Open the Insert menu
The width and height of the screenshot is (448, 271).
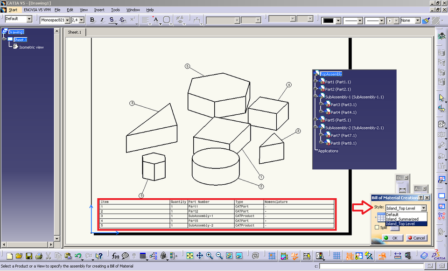(x=100, y=10)
